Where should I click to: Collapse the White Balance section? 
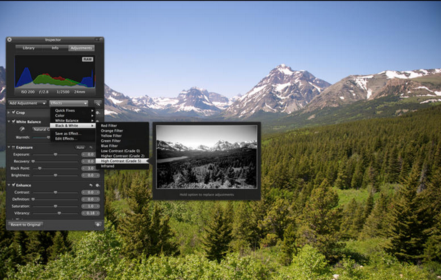tap(9, 122)
